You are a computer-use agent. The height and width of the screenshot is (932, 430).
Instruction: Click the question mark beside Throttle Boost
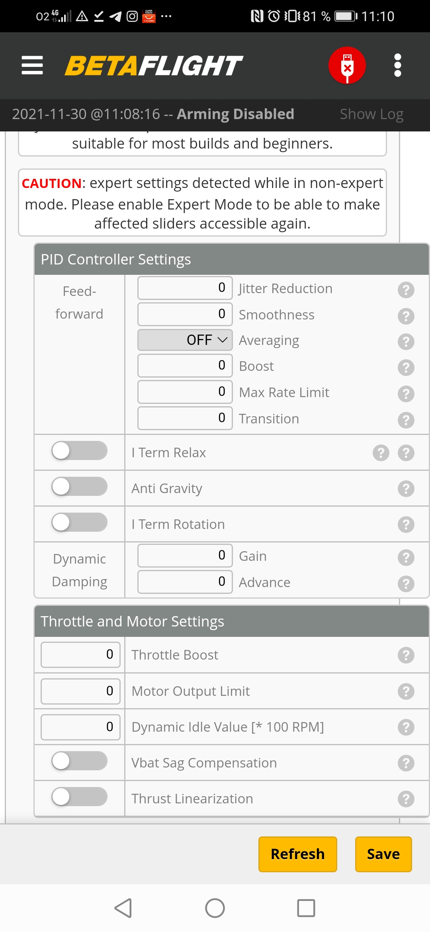click(405, 654)
